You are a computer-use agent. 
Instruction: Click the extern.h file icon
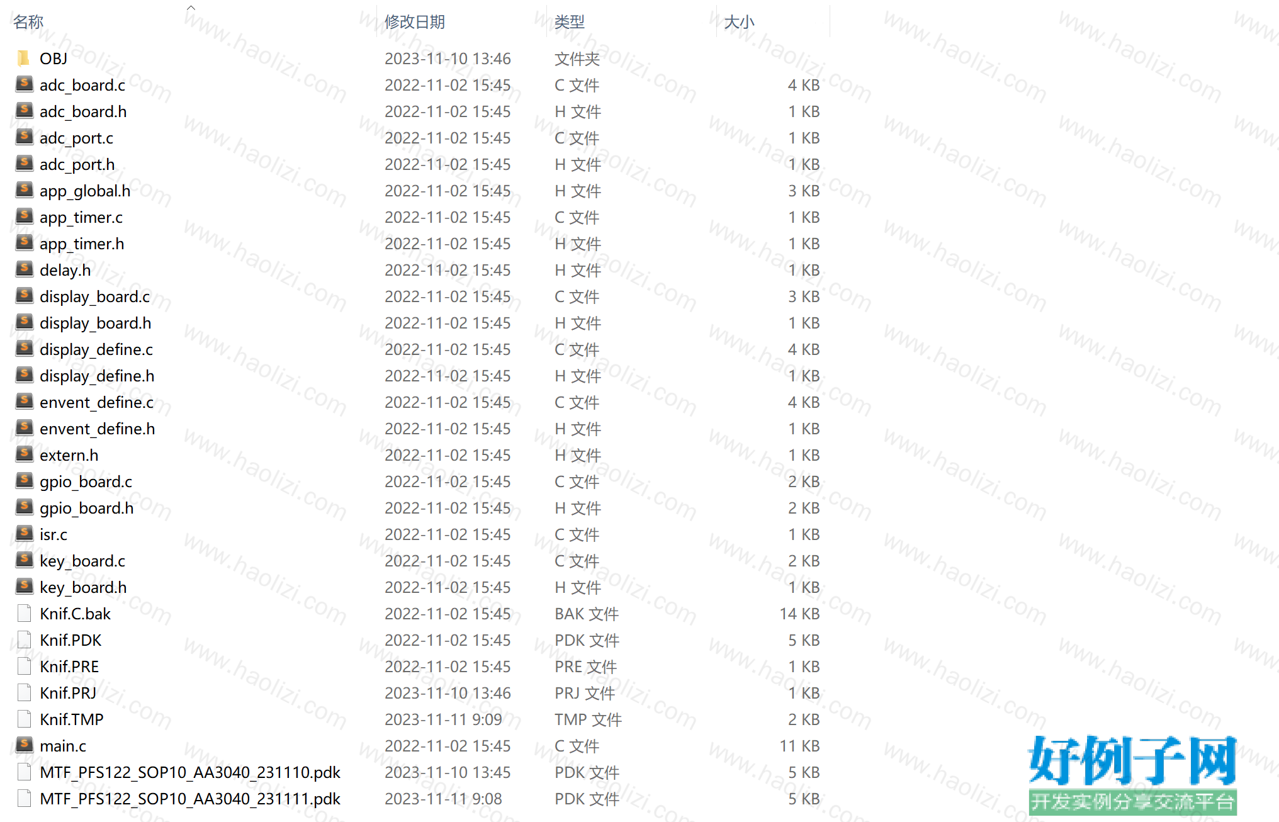pyautogui.click(x=24, y=454)
